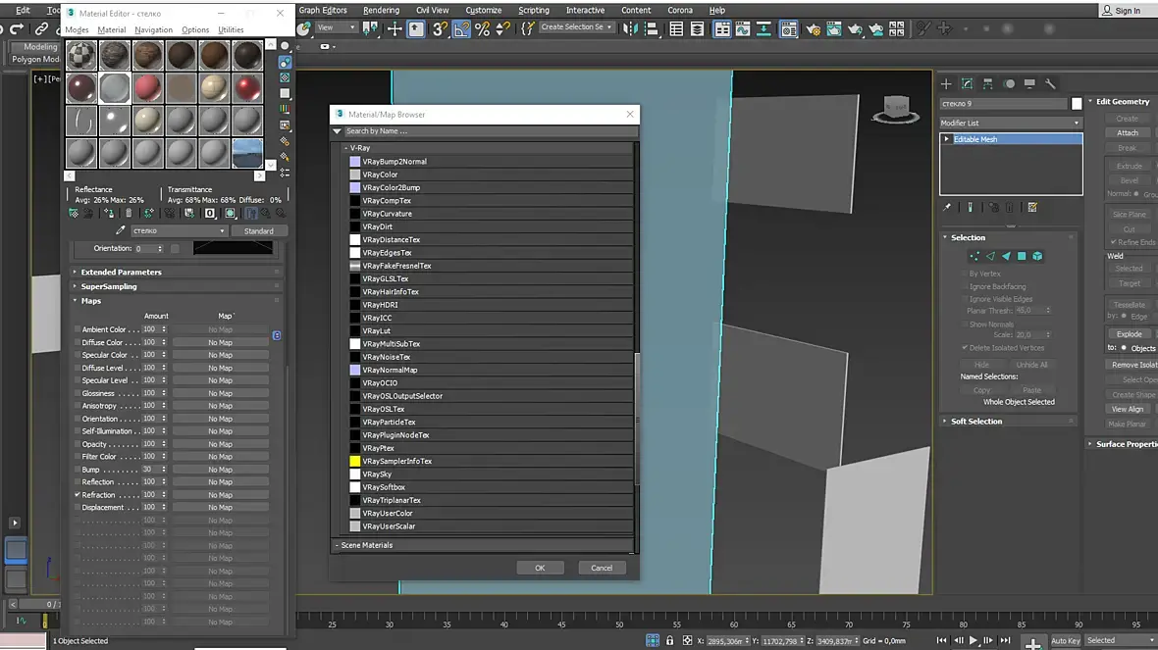Click the object color swatch beside name
1158x650 pixels.
1077,103
